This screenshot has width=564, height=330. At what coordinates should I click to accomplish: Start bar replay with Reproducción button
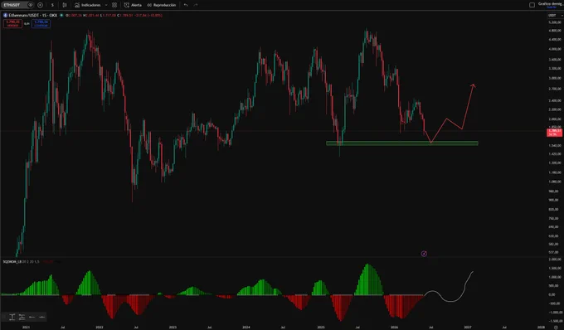pyautogui.click(x=162, y=5)
